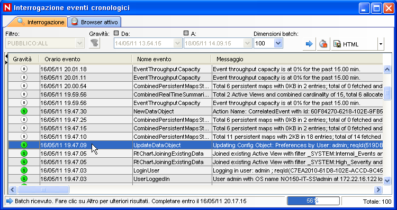Click green severity icon for LoginUser row
The height and width of the screenshot is (210, 397).
pos(24,170)
